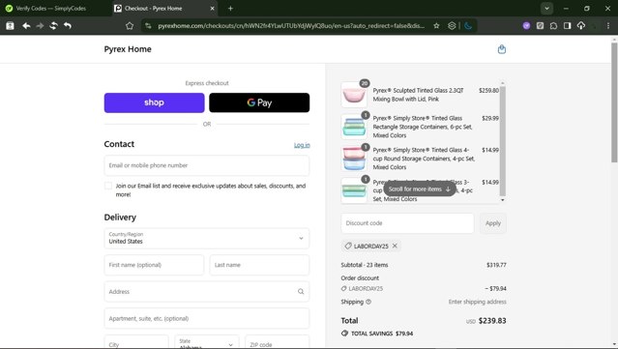Close the Checkout - Pyrex Home tab

tap(212, 9)
